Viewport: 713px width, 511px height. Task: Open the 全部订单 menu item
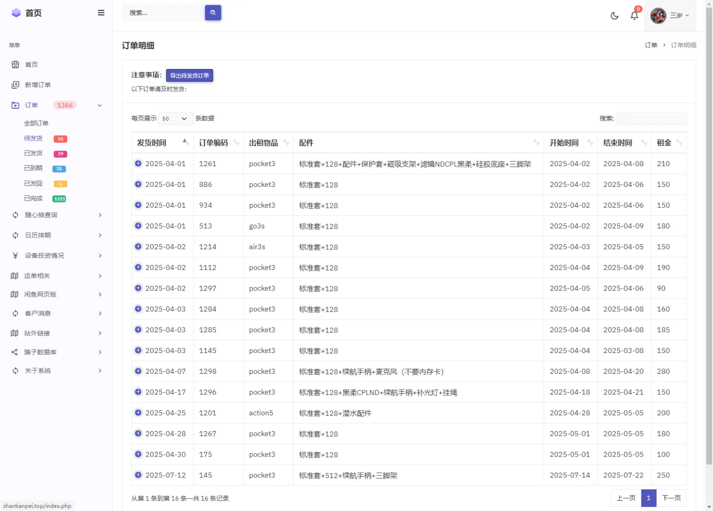click(36, 123)
